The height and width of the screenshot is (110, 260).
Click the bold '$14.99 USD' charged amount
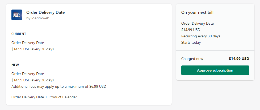[239, 59]
